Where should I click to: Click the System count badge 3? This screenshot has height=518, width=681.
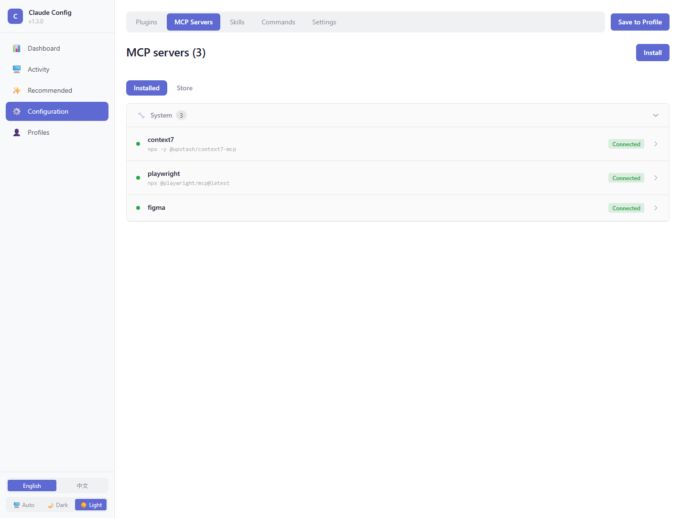click(181, 115)
